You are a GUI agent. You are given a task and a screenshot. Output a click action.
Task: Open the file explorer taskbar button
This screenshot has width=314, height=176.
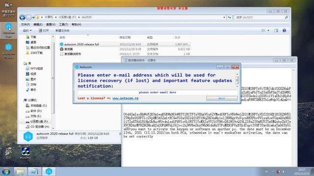pyautogui.click(x=20, y=172)
